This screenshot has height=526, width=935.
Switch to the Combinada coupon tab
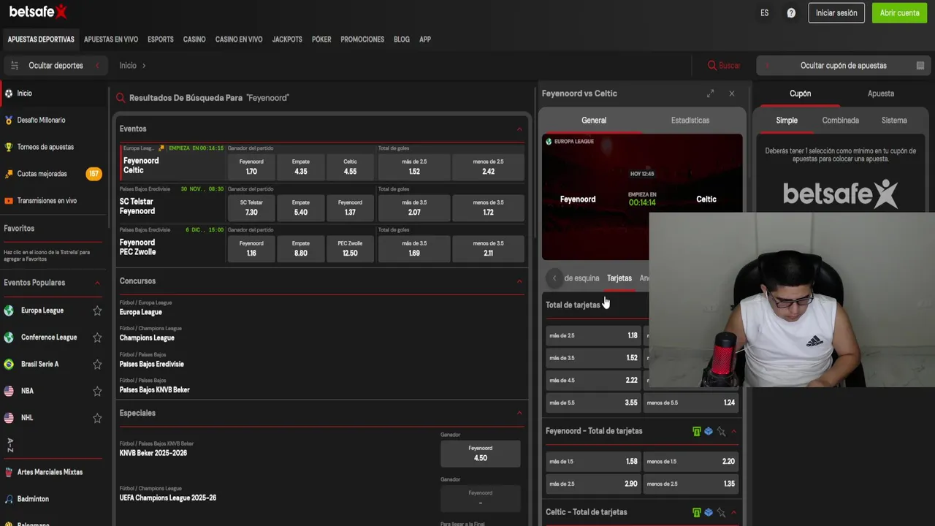tap(840, 121)
